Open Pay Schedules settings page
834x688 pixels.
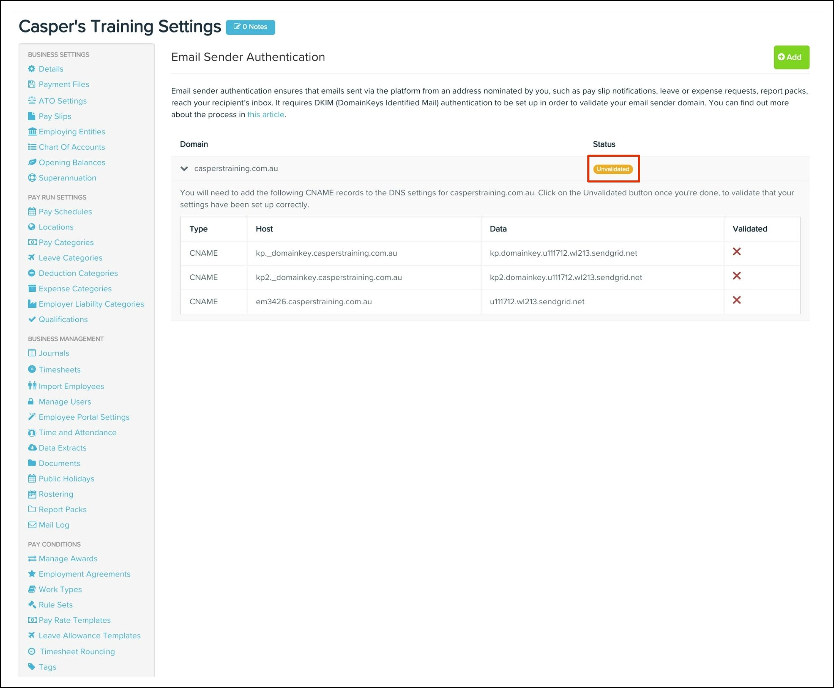(65, 212)
